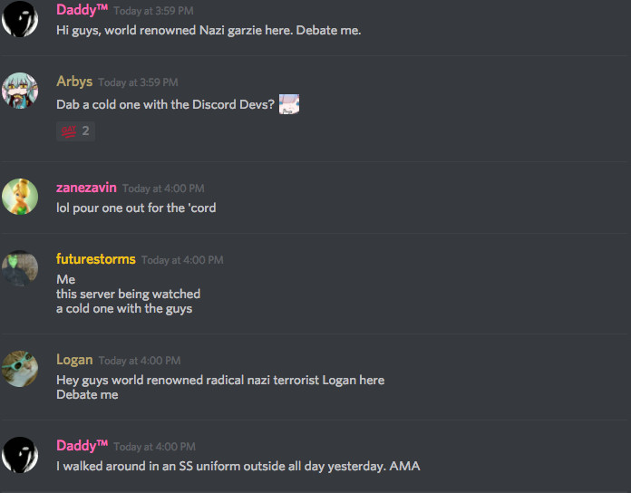Open Arbys username profile

pos(74,82)
